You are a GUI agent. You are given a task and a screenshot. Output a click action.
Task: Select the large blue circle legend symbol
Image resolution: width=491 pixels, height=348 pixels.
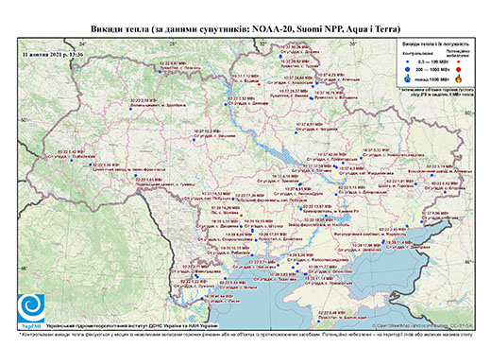[408, 70]
